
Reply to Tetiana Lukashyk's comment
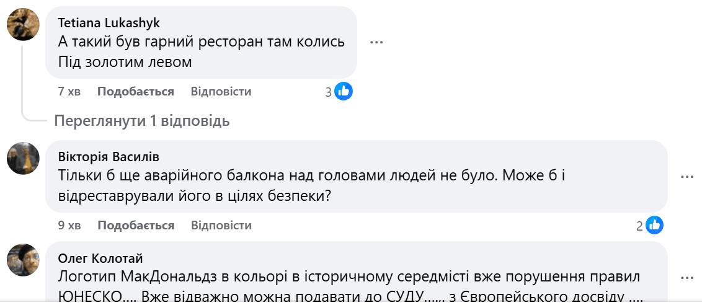pos(221,92)
